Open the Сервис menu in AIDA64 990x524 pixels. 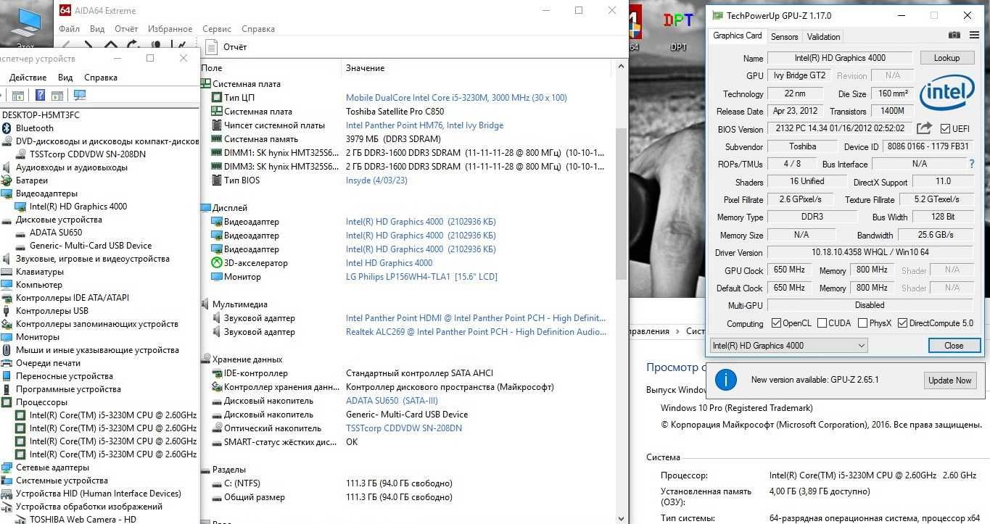pos(217,29)
